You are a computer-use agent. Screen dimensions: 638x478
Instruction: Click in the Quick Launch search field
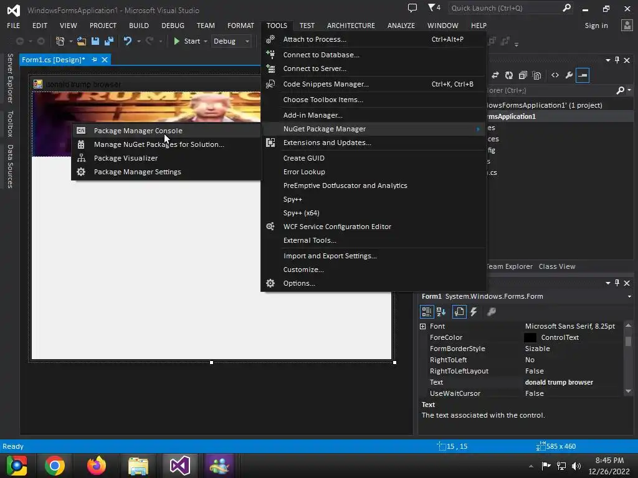pyautogui.click(x=505, y=8)
